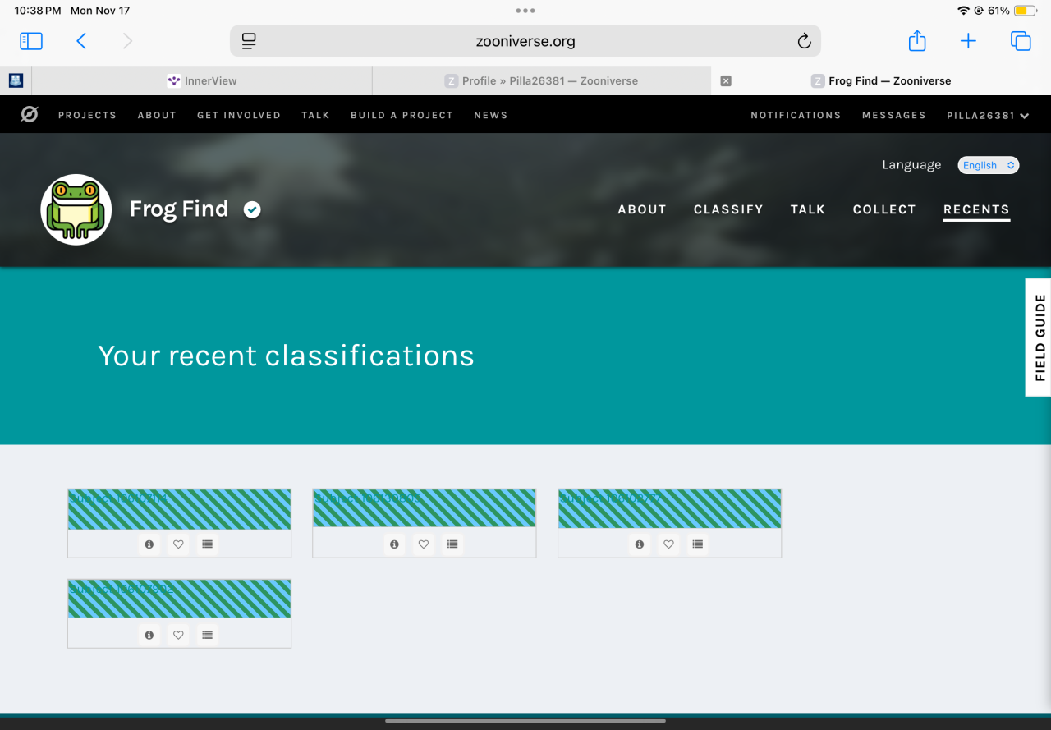Add bottom-row subject card to a collection
This screenshot has height=730, width=1051.
[x=208, y=635]
